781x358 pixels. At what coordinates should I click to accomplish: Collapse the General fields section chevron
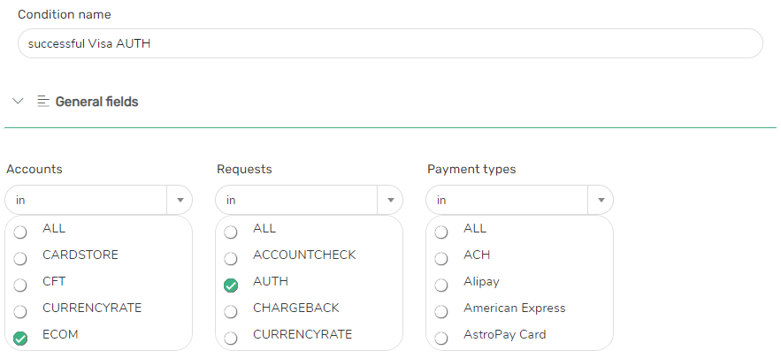[18, 102]
